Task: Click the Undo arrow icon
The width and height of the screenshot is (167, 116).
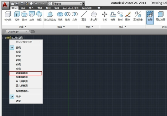Action: pos(36,3)
